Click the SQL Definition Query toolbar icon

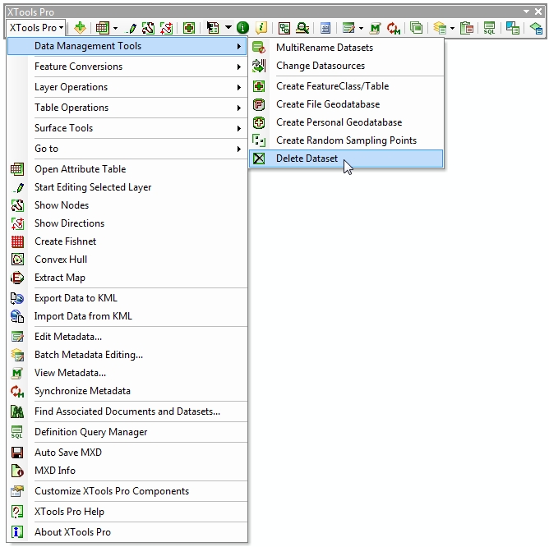tap(489, 28)
